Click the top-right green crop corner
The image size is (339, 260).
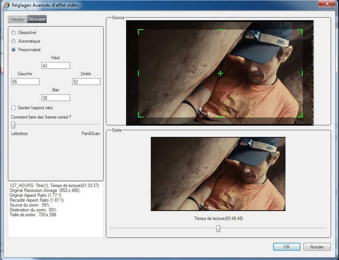click(300, 32)
